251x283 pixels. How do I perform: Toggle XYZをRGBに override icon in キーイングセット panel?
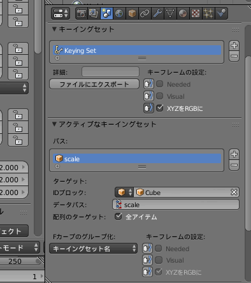click(148, 108)
